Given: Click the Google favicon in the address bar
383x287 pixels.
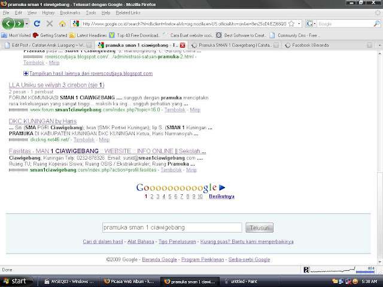Looking at the screenshot, I should tap(76, 24).
